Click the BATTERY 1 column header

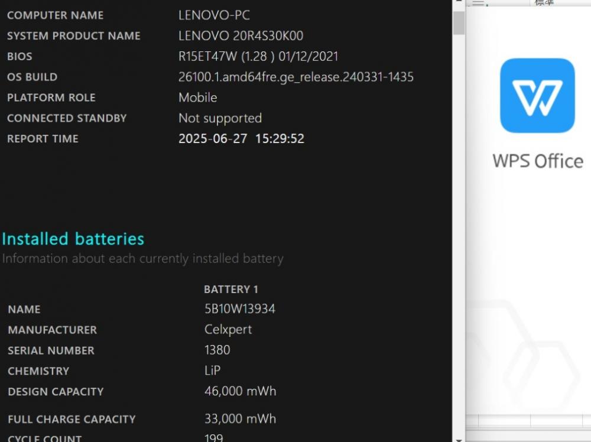pyautogui.click(x=230, y=290)
